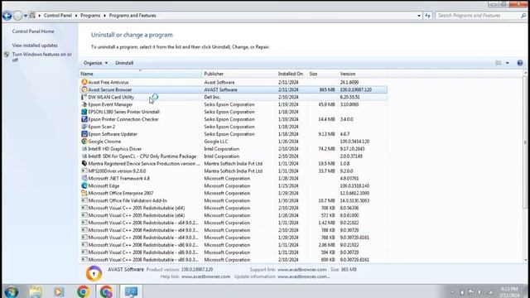Screen dimensions: 530x298
Task: Click the change view icon
Action: [499, 63]
